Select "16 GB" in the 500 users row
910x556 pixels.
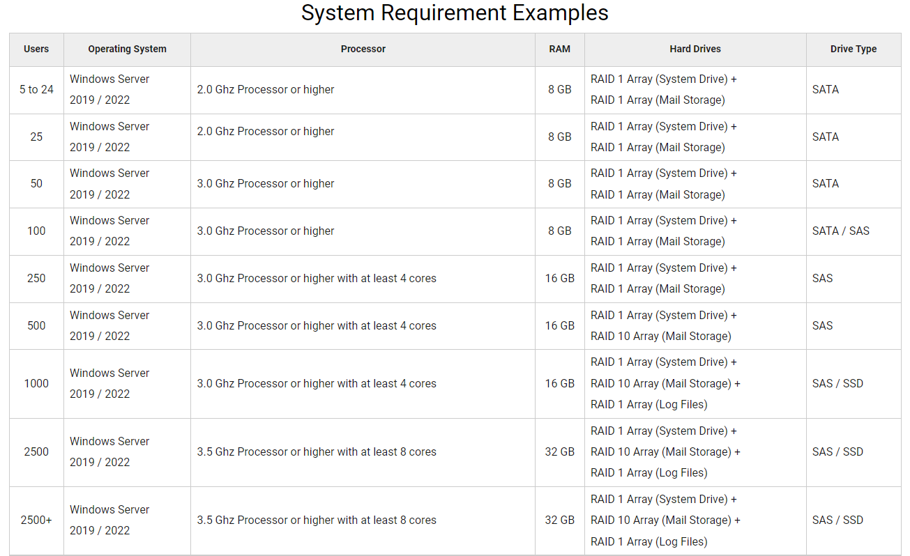[559, 326]
